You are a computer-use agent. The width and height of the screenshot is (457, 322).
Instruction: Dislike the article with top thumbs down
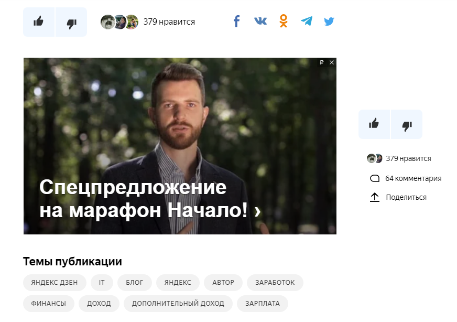71,22
